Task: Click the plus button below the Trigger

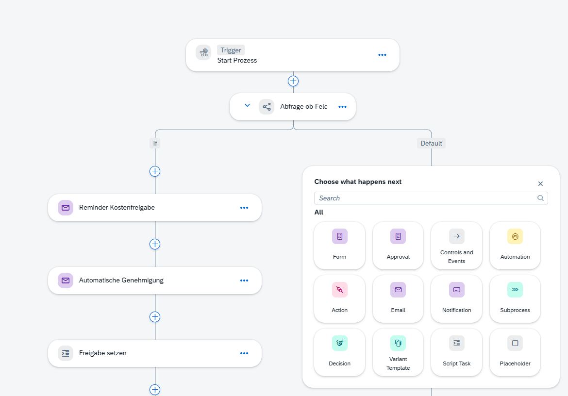Action: [293, 81]
